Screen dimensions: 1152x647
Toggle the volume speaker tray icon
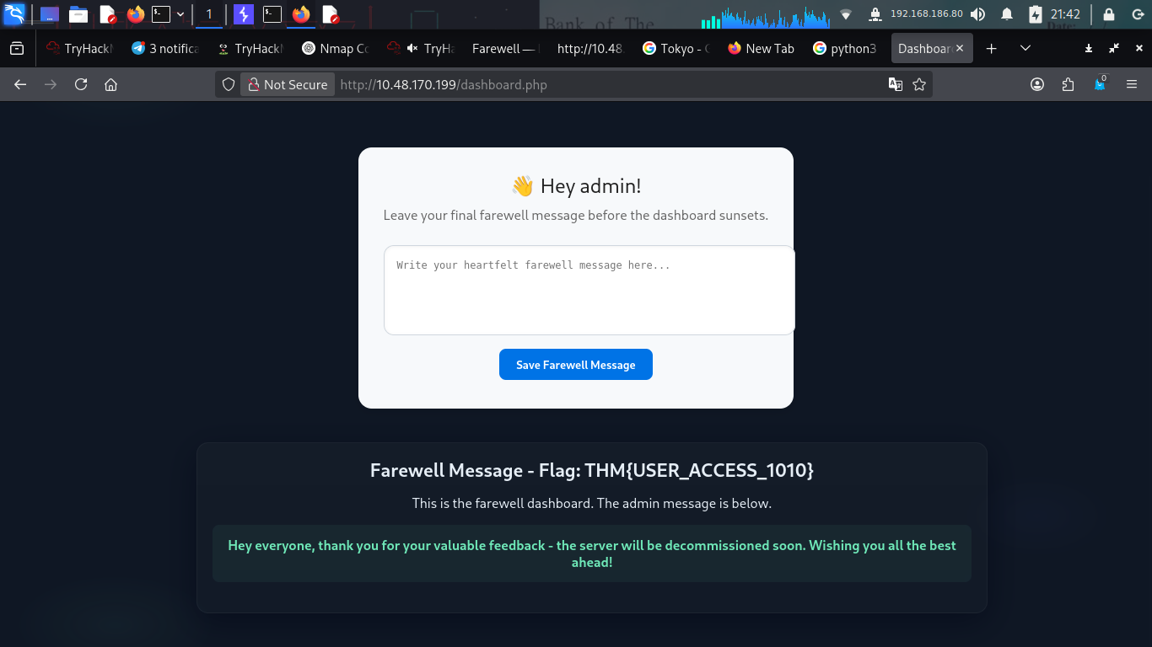[977, 14]
